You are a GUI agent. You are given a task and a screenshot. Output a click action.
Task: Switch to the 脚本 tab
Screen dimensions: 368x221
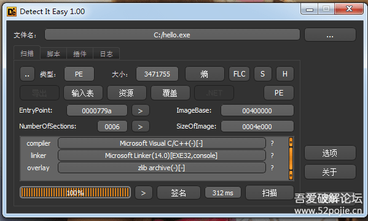[x=53, y=54]
